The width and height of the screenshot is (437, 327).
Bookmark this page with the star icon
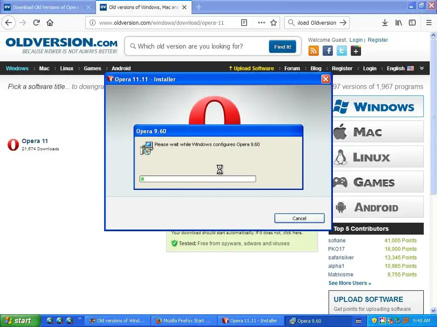(x=274, y=23)
